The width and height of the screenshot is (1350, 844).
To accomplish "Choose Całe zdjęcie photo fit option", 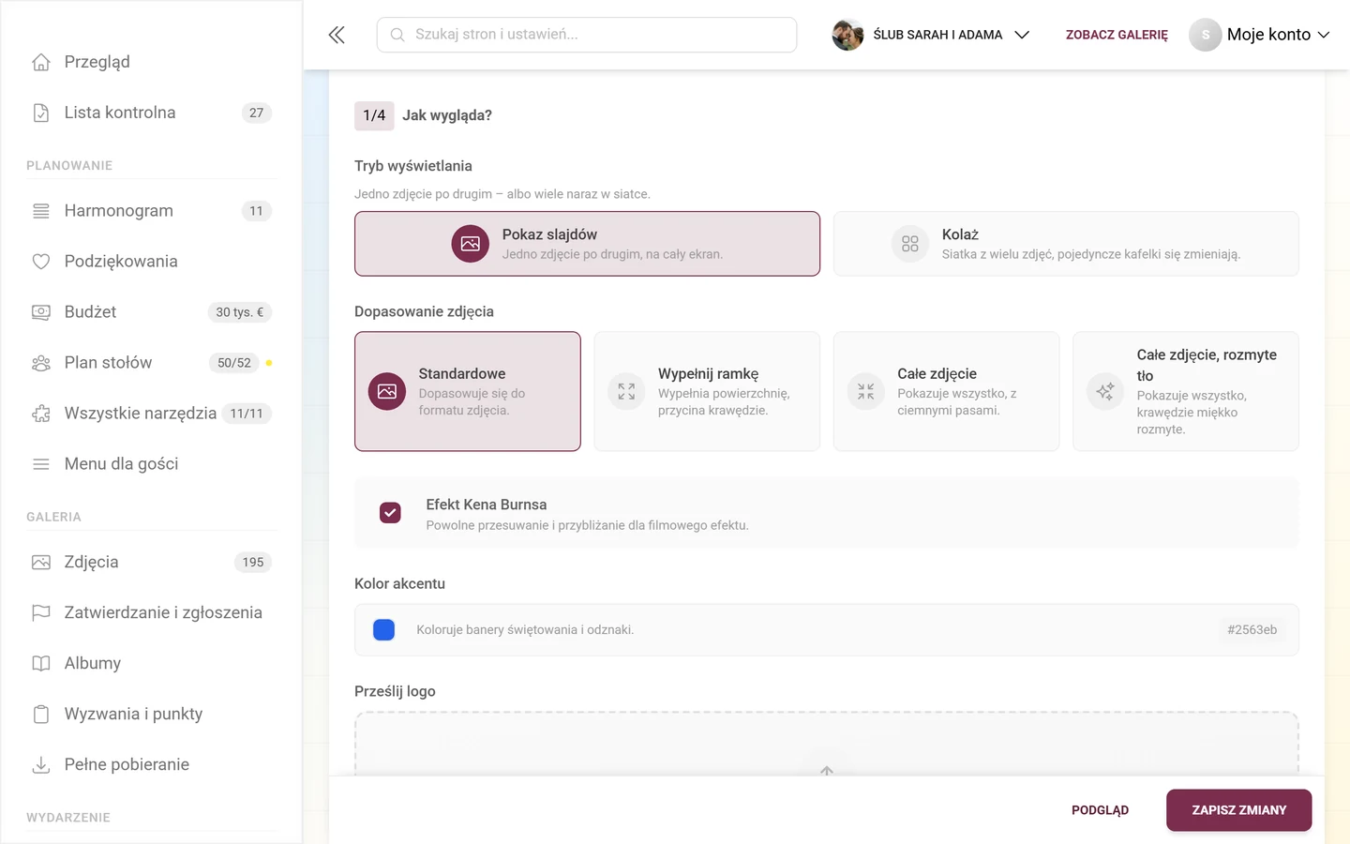I will point(947,391).
